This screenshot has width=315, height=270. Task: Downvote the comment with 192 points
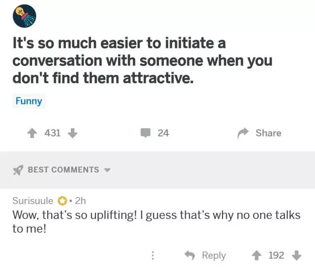[x=296, y=255]
